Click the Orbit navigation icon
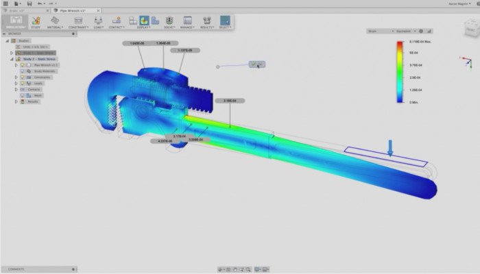 coord(220,269)
